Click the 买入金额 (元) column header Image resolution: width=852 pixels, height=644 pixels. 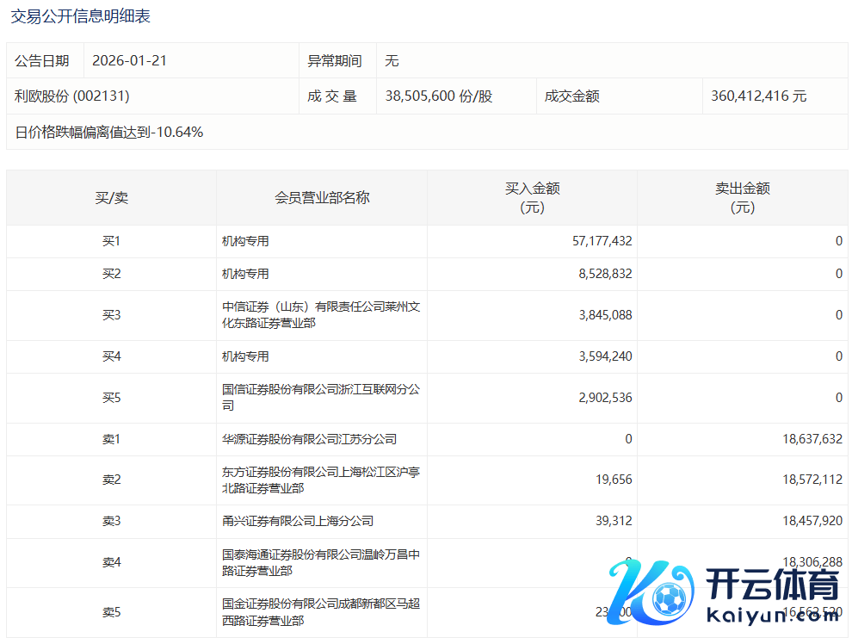[x=532, y=198]
